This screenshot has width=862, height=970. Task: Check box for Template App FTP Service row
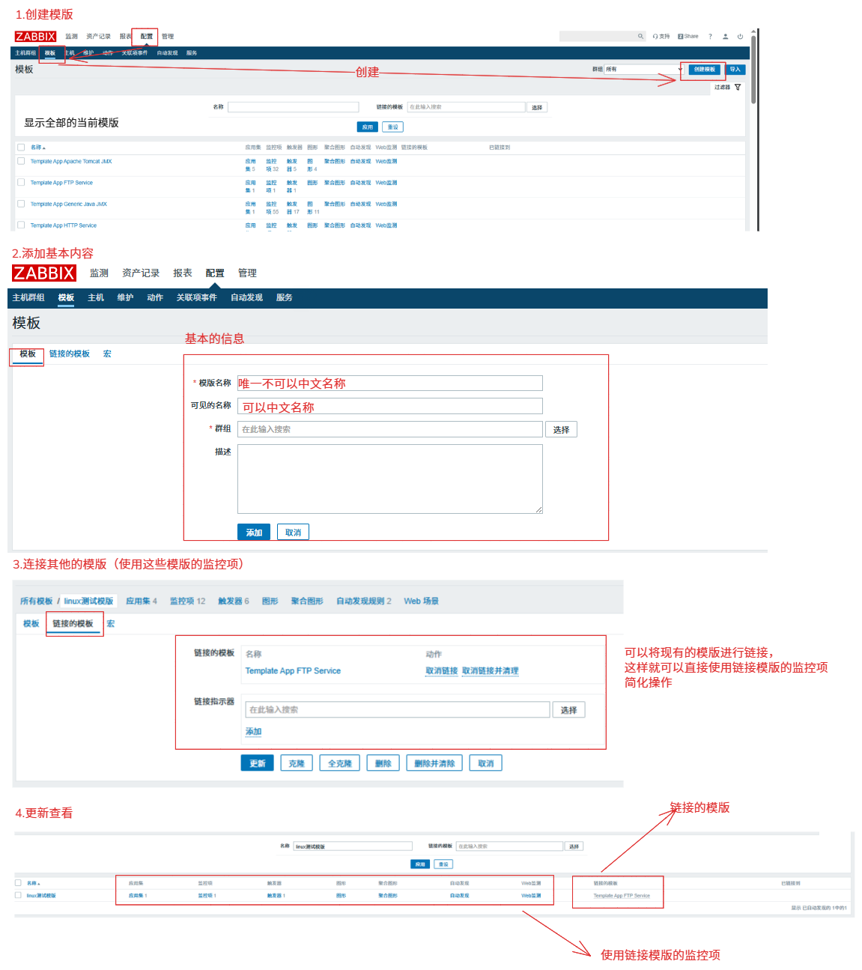pos(21,182)
